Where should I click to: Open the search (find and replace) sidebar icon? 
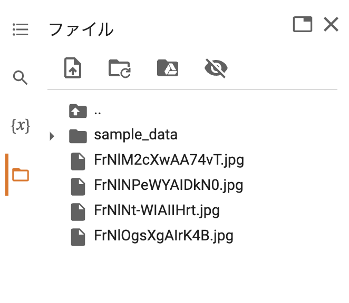point(20,78)
